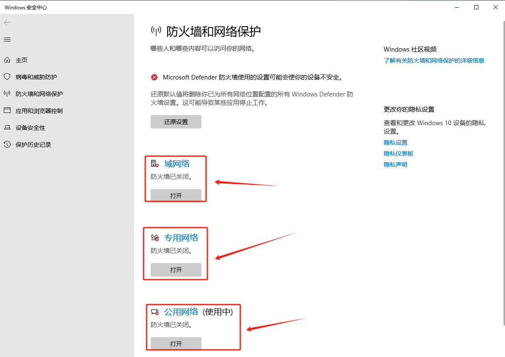Image resolution: width=505 pixels, height=357 pixels.
Task: Click the 查看和更改 Windows 10 privacy description
Action: (434, 127)
